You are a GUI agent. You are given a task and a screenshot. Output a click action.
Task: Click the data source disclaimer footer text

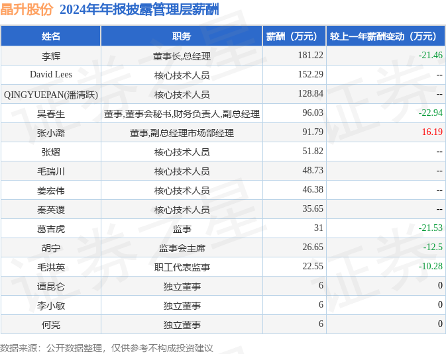point(107,348)
